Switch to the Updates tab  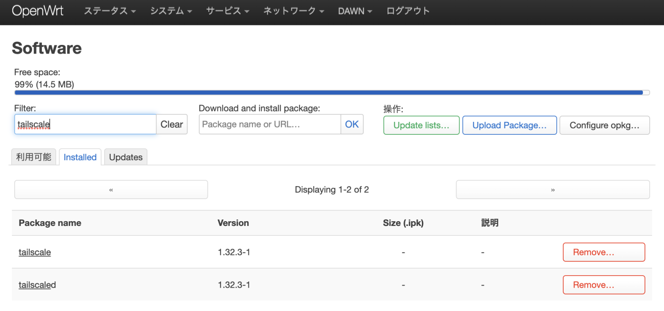click(x=125, y=157)
